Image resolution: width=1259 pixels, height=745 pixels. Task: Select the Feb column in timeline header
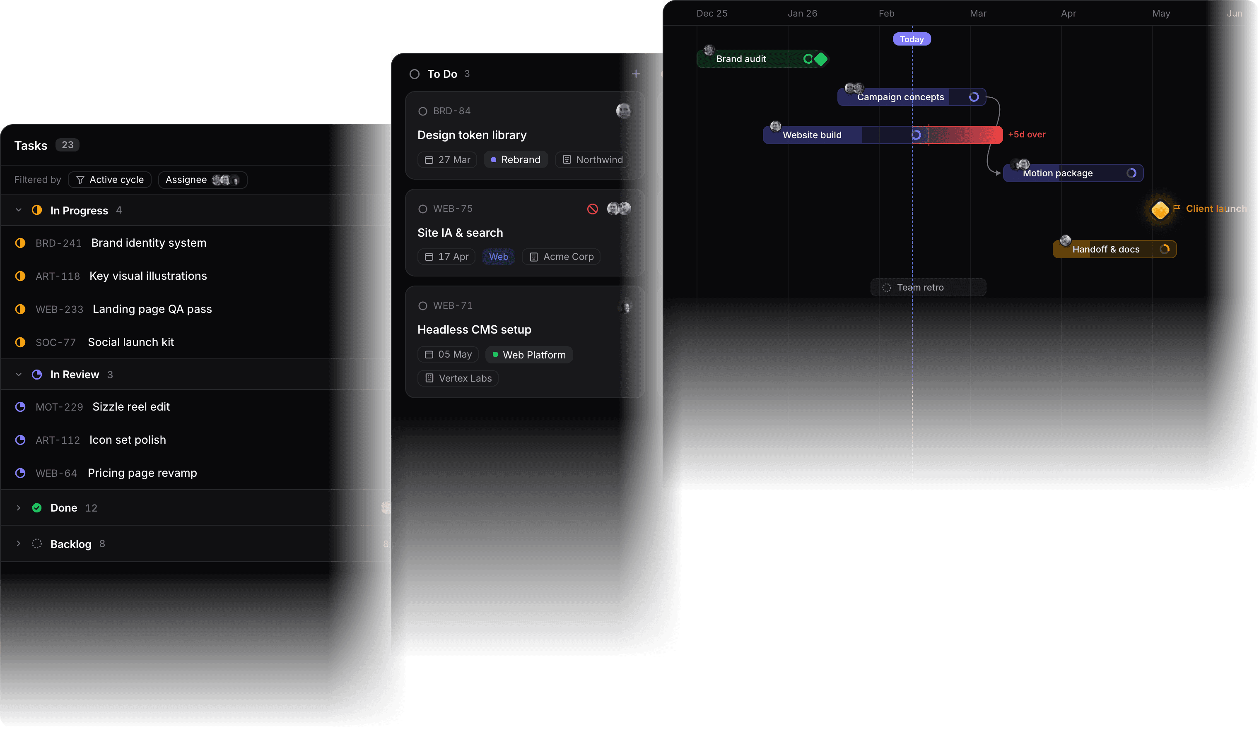click(x=886, y=14)
